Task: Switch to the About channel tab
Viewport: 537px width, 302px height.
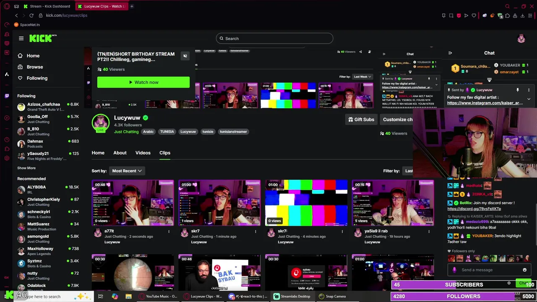Action: pos(120,153)
